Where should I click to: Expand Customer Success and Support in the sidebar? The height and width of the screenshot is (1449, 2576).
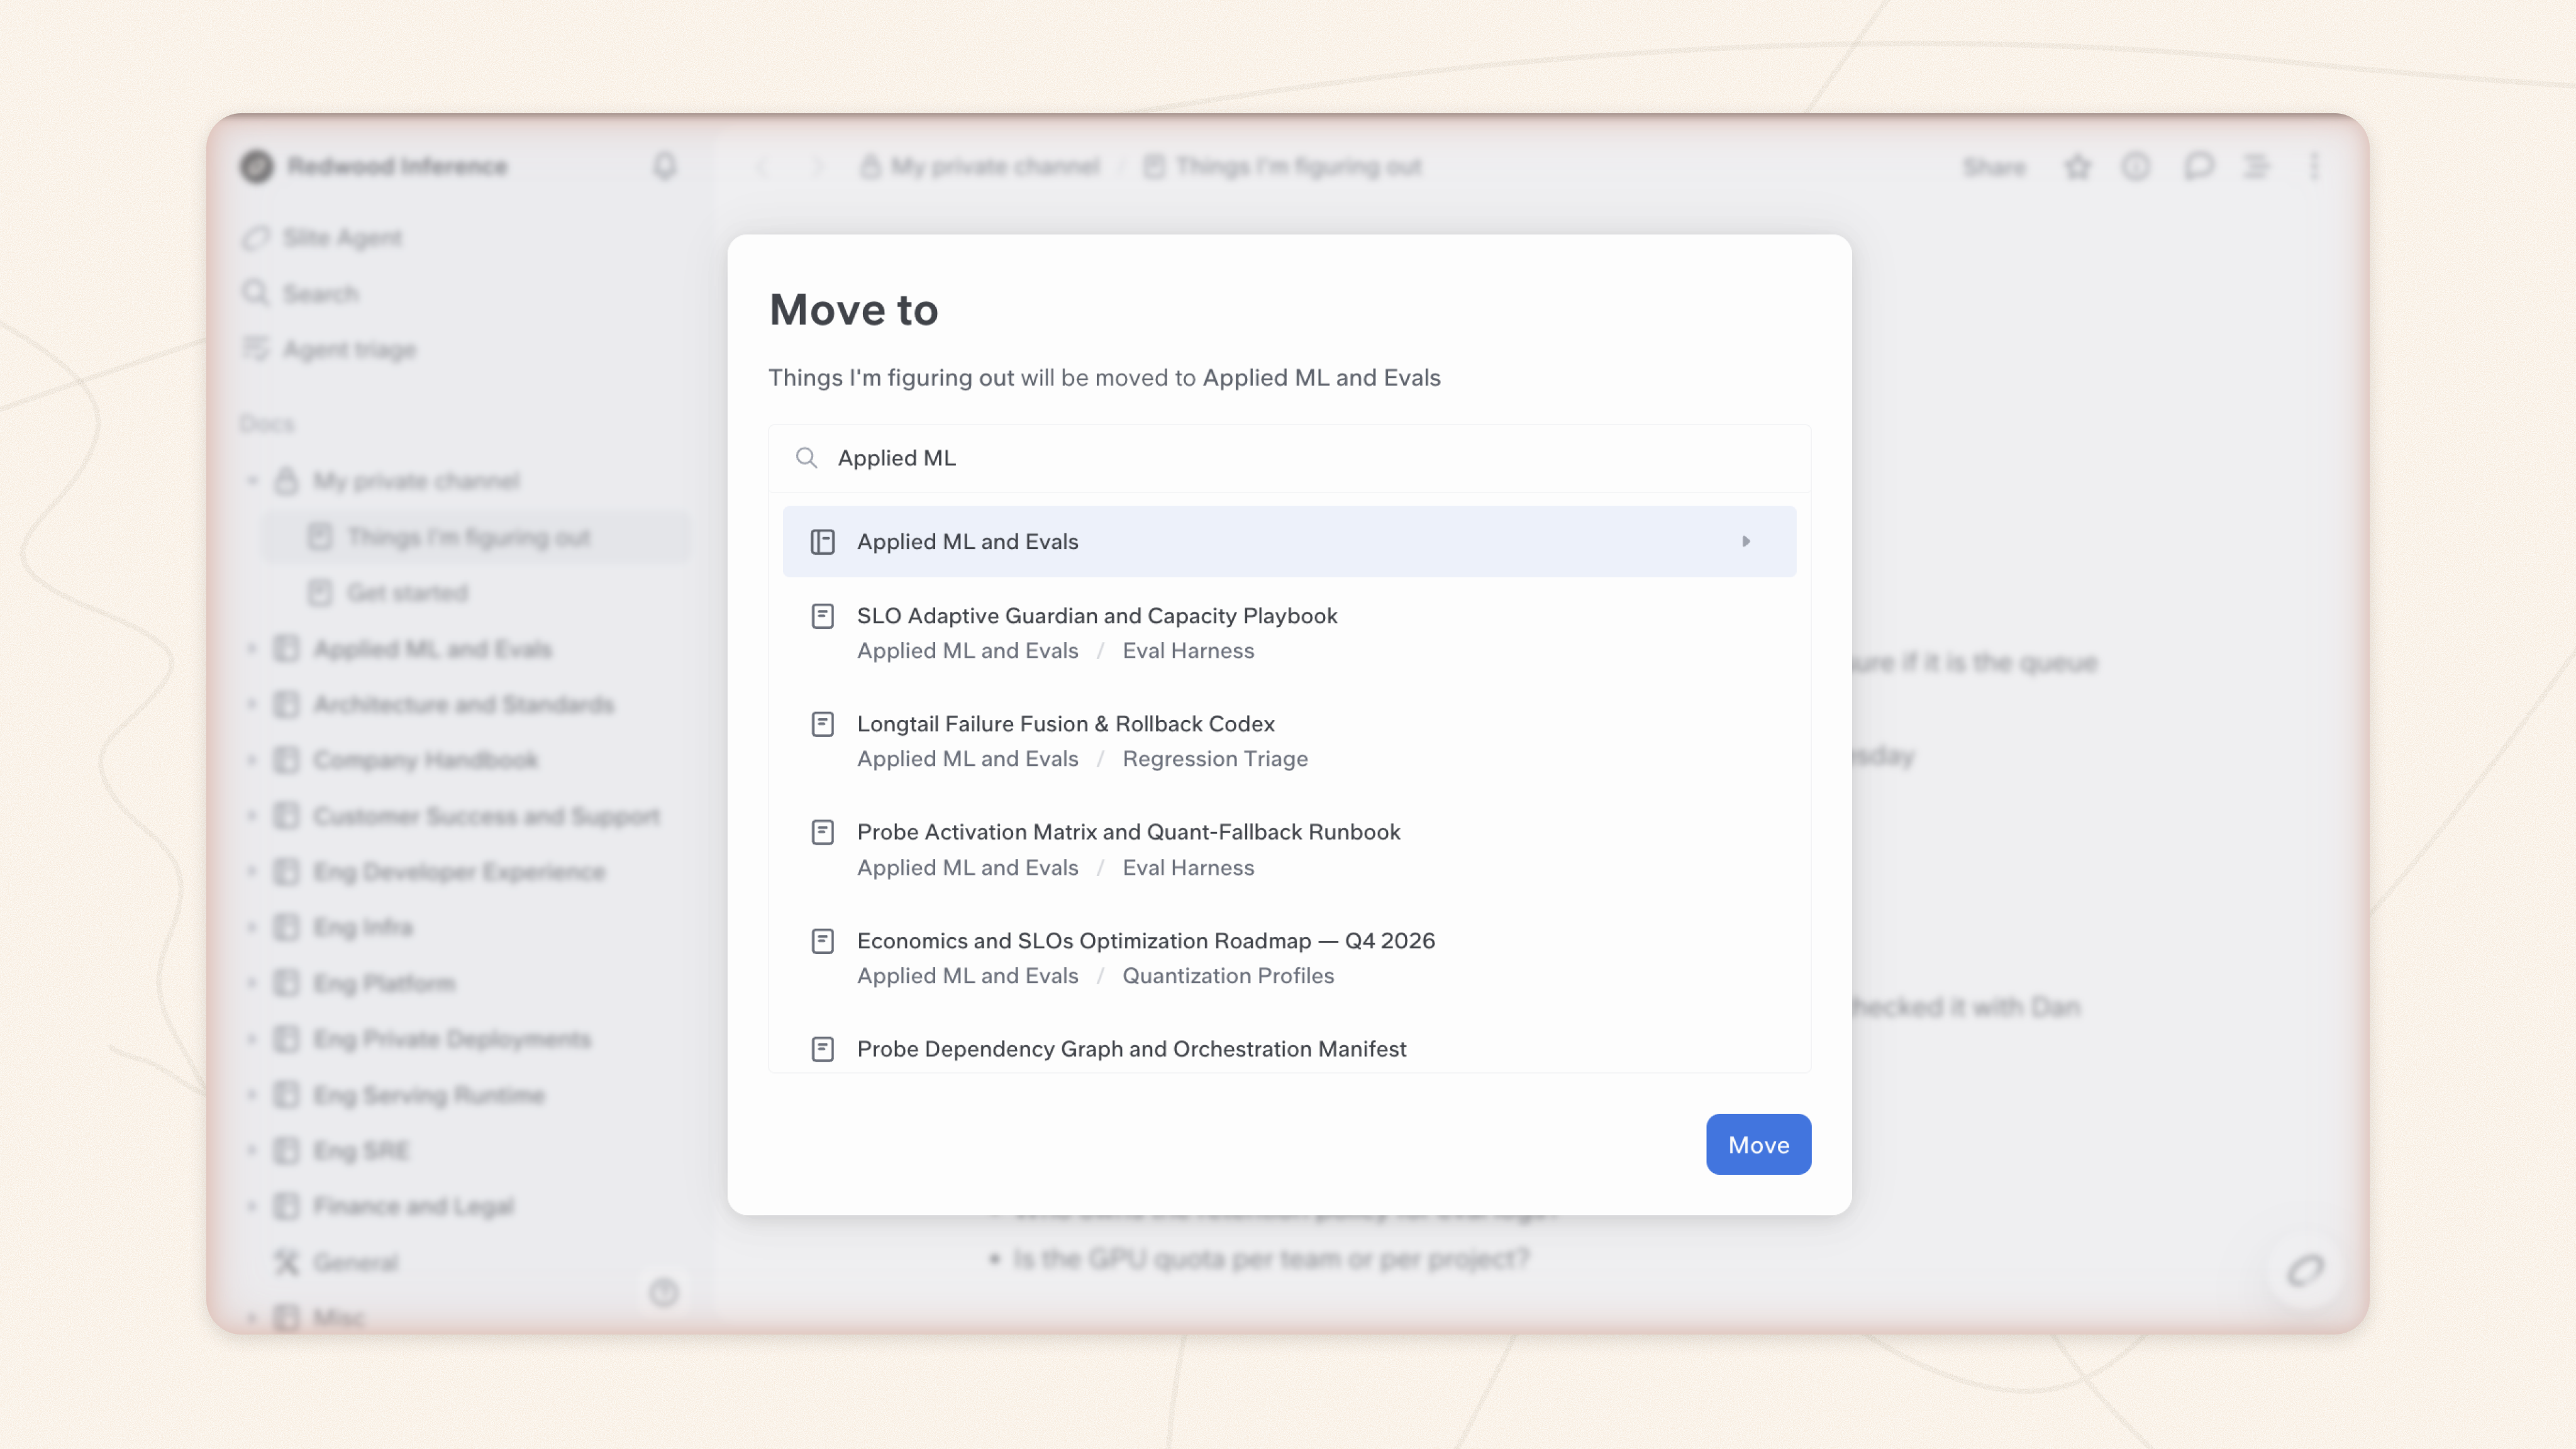pos(252,816)
